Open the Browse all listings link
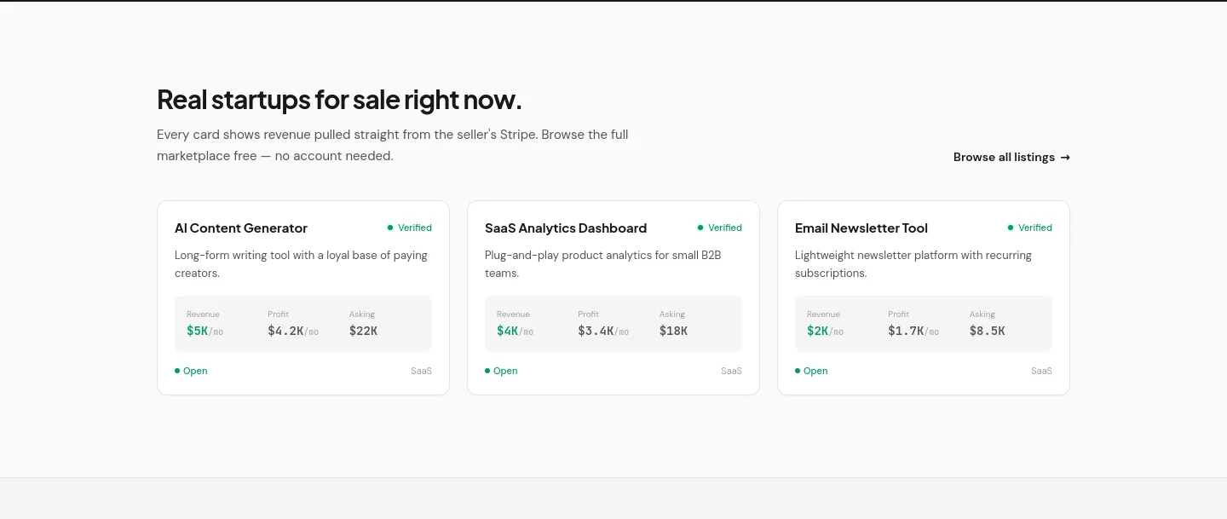The height and width of the screenshot is (519, 1227). [x=1011, y=157]
